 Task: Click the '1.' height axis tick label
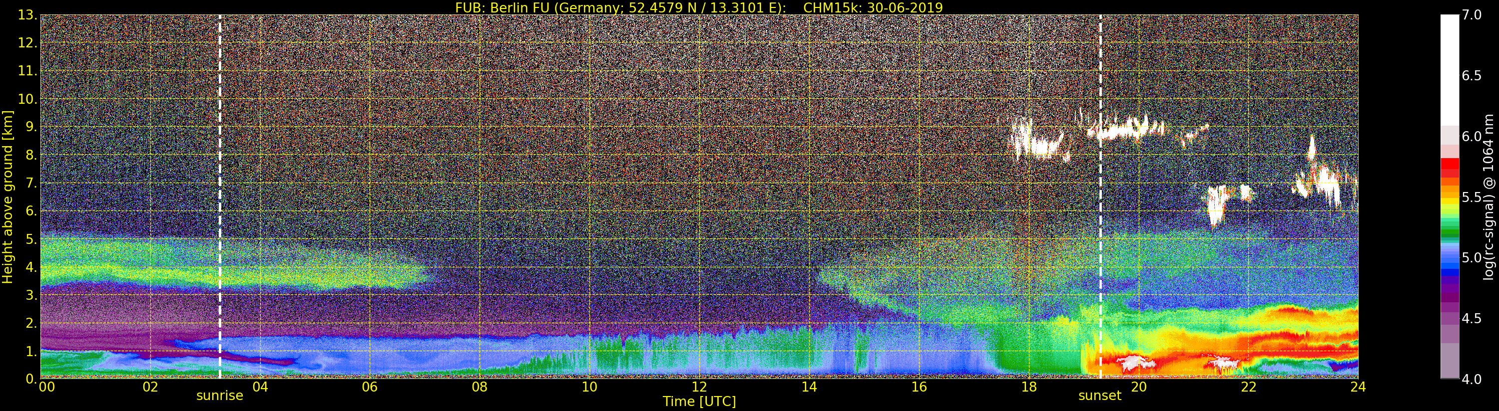tap(31, 351)
